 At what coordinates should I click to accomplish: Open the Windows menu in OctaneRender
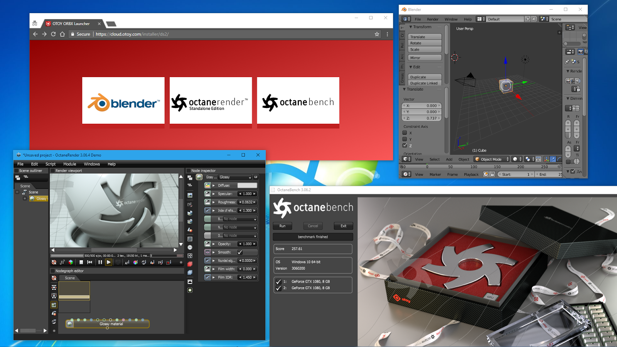coord(92,164)
